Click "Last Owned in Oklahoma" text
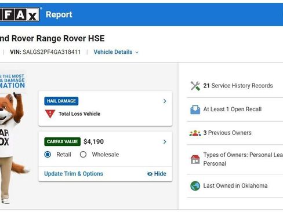 click(235, 186)
